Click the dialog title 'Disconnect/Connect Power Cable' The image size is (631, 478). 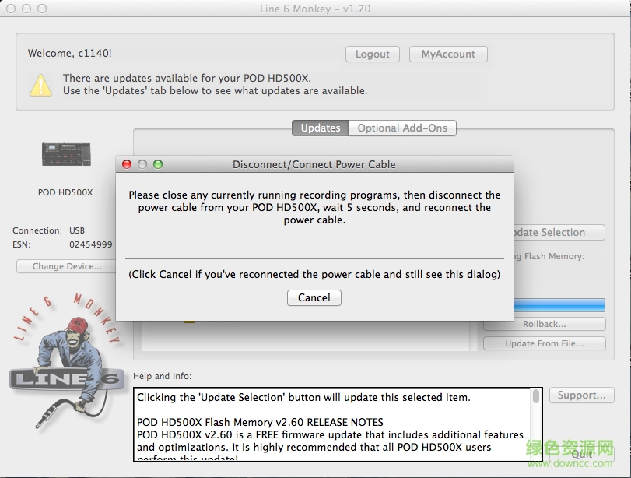coord(314,164)
